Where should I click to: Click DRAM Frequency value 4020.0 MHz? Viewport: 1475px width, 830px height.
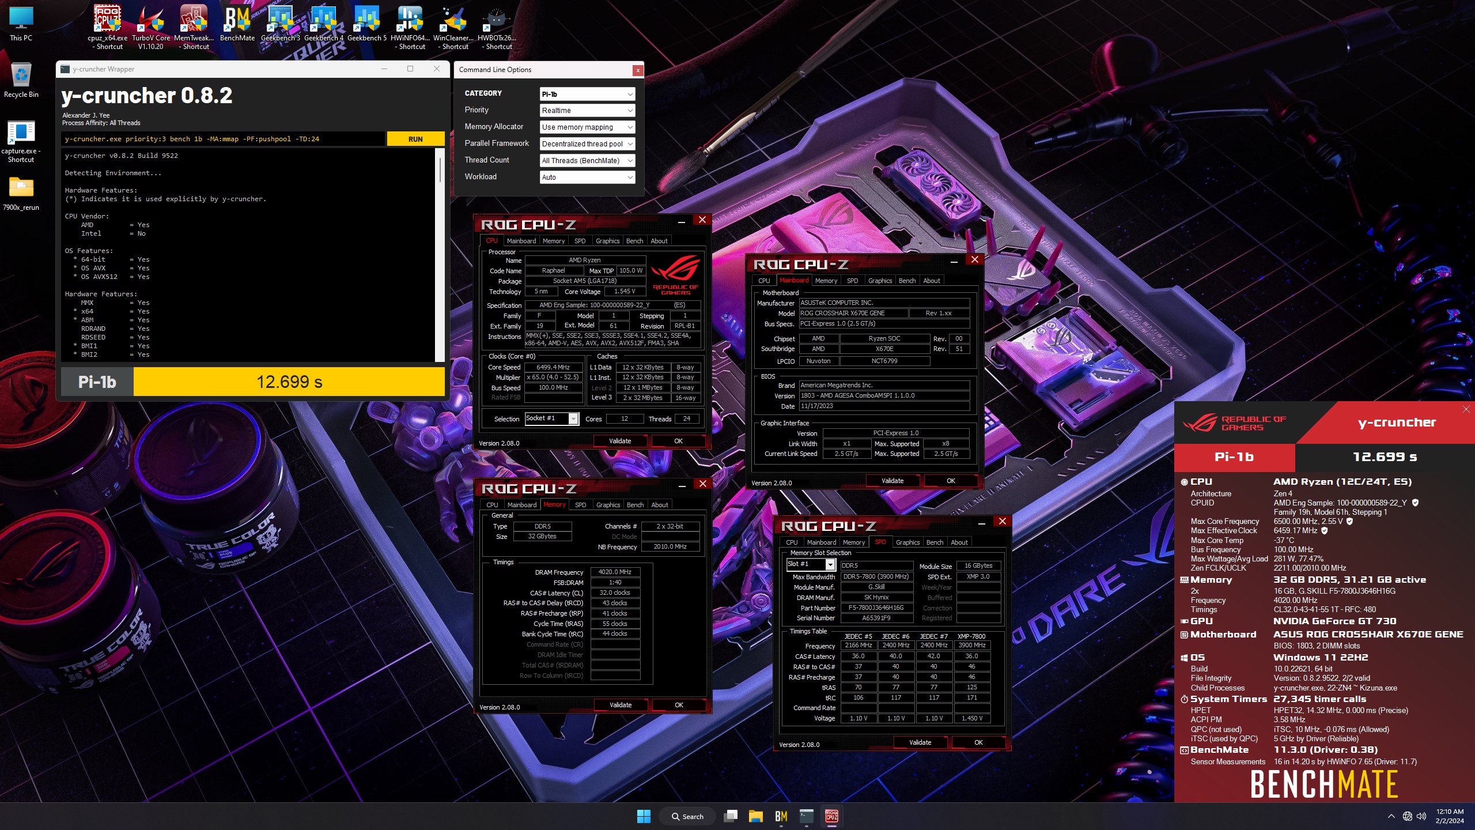click(615, 572)
